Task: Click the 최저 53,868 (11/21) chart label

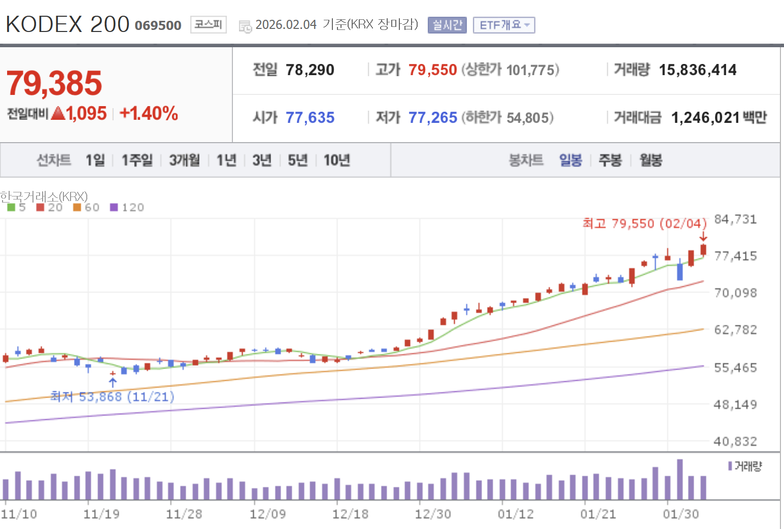Action: [112, 396]
